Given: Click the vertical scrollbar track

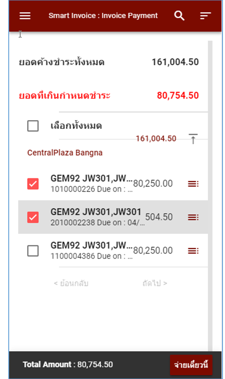Looking at the screenshot, I should coord(210,196).
